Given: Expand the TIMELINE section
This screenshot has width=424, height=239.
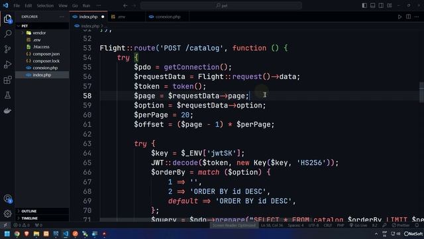Looking at the screenshot, I should [42, 218].
